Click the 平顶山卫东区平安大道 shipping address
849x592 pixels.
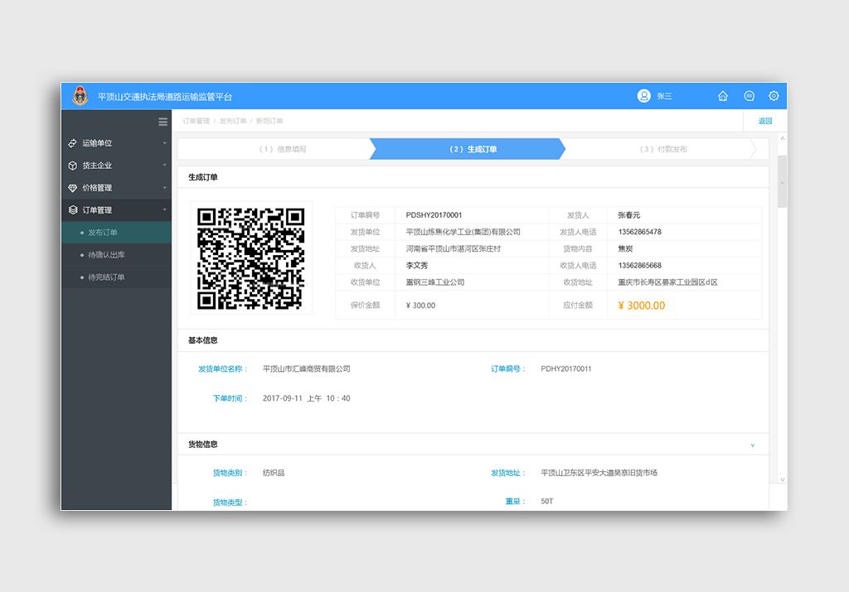599,473
